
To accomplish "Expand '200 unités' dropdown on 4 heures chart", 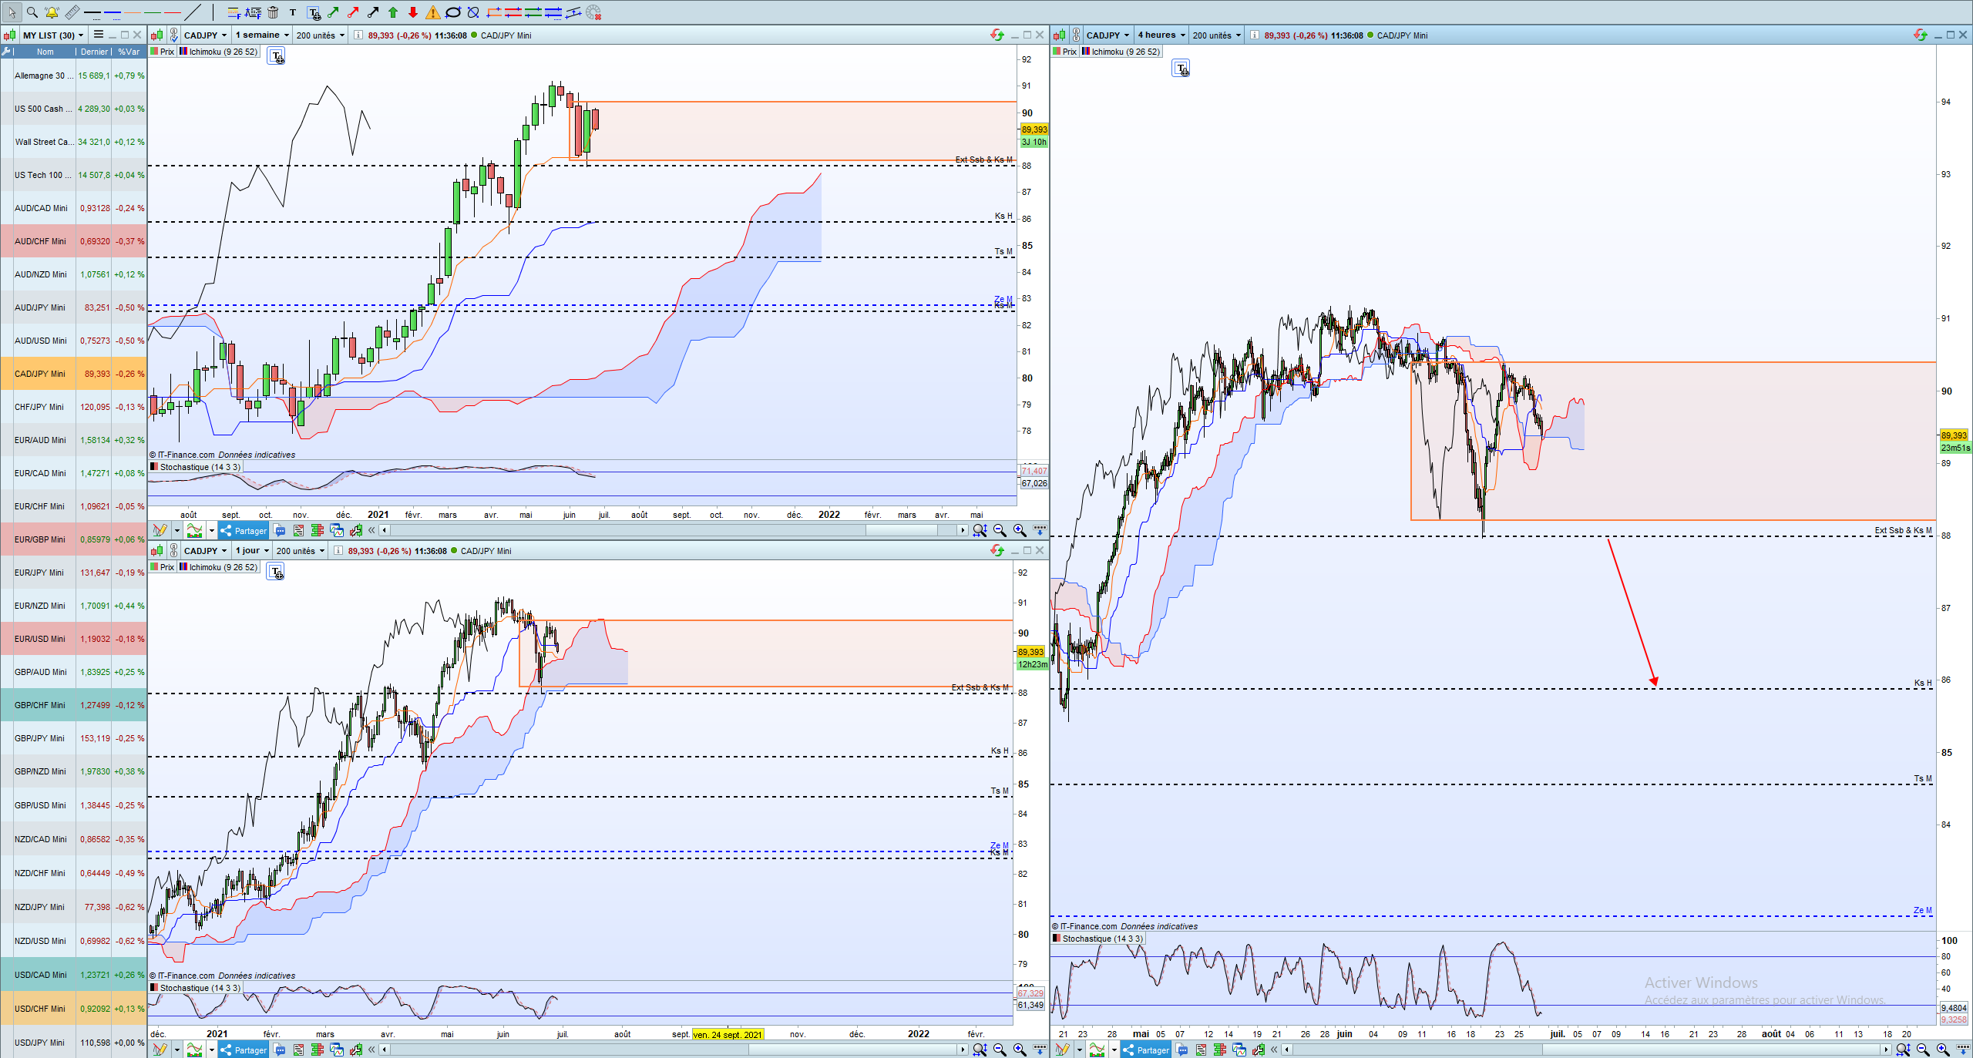I will pos(1216,35).
